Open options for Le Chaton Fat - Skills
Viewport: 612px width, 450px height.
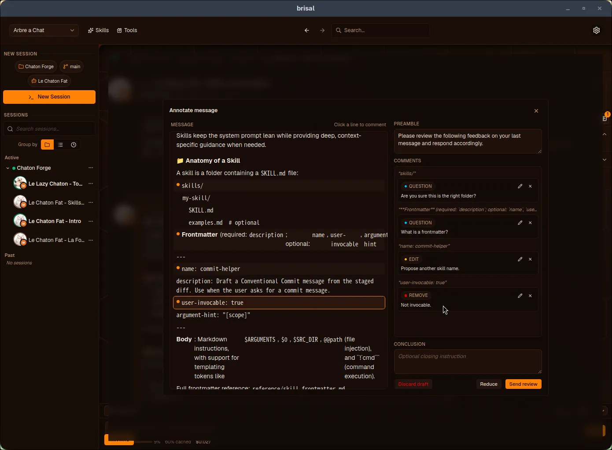click(x=91, y=203)
